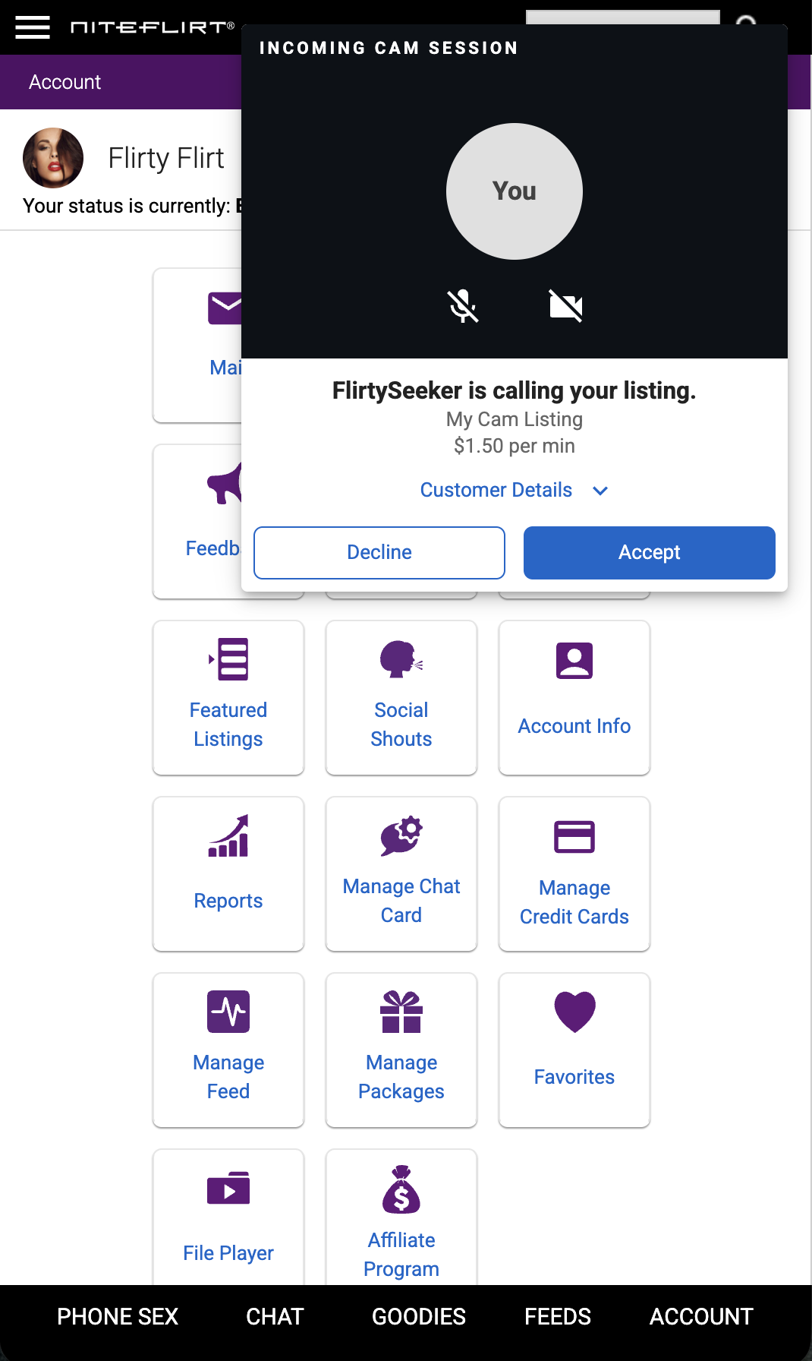
Task: Open the File Player folder icon
Action: click(228, 1188)
